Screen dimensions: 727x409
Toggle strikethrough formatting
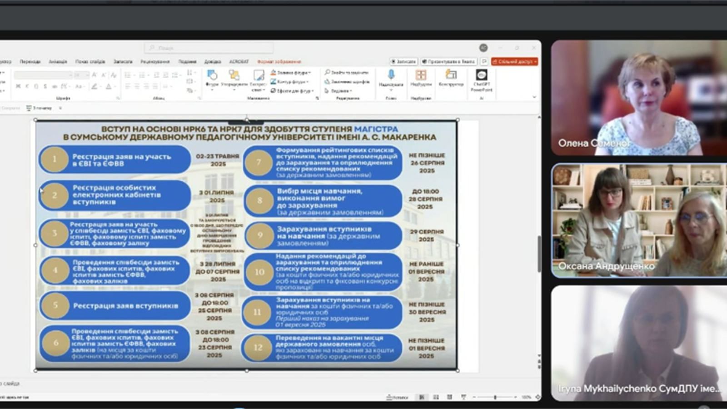[x=54, y=86]
